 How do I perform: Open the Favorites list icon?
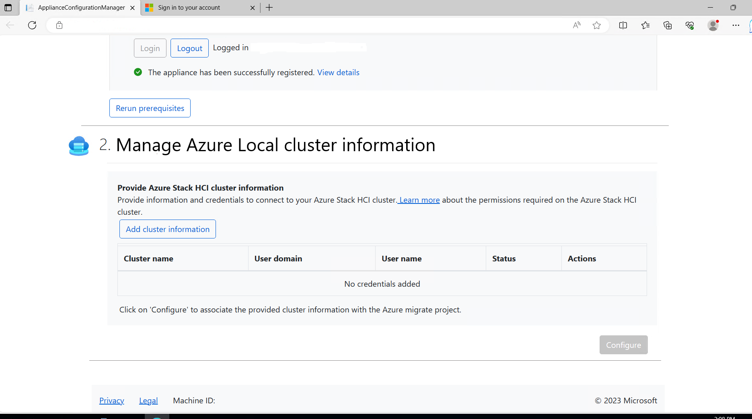coord(645,25)
